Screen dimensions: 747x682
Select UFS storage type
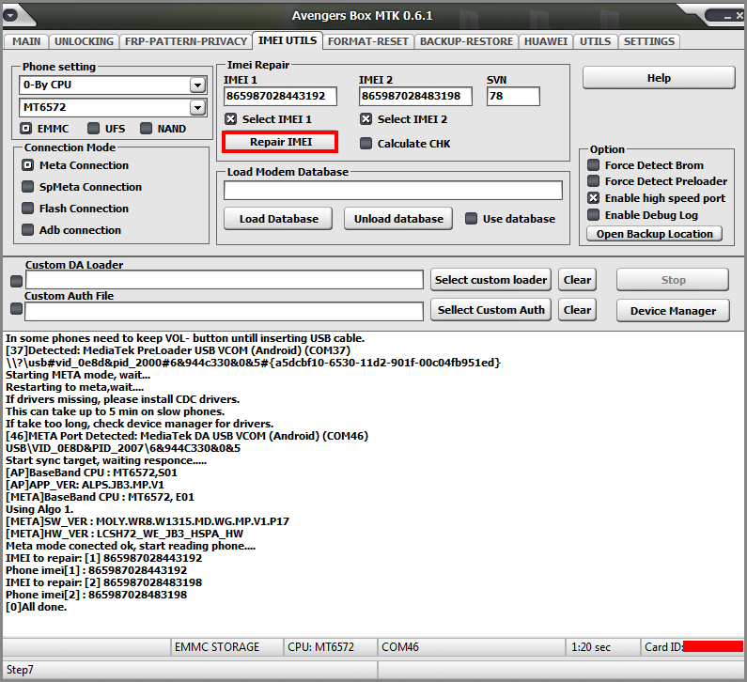[x=93, y=129]
